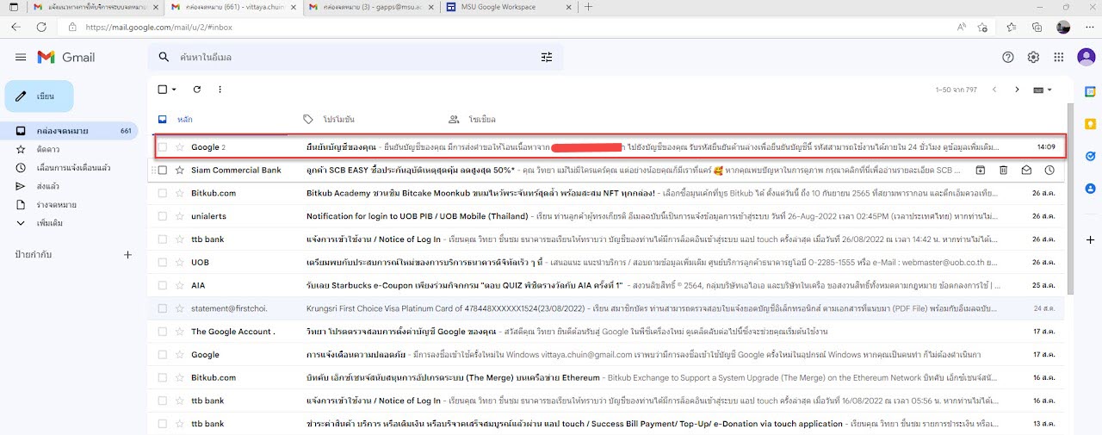This screenshot has height=435, width=1102.
Task: Open Google Keep side panel
Action: pyautogui.click(x=1090, y=123)
